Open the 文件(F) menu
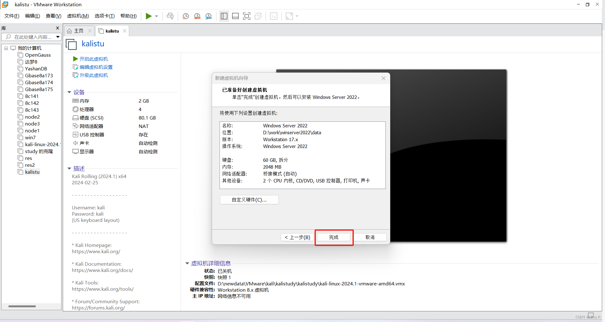Viewport: 605px width, 322px height. pyautogui.click(x=12, y=16)
